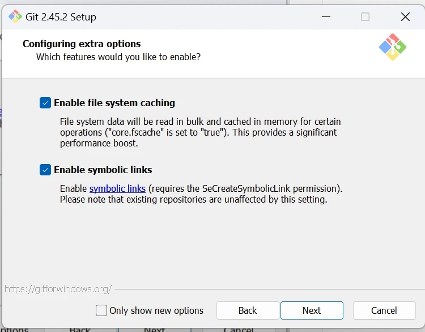
Task: Open the symbolic links hyperlink
Action: click(x=117, y=188)
